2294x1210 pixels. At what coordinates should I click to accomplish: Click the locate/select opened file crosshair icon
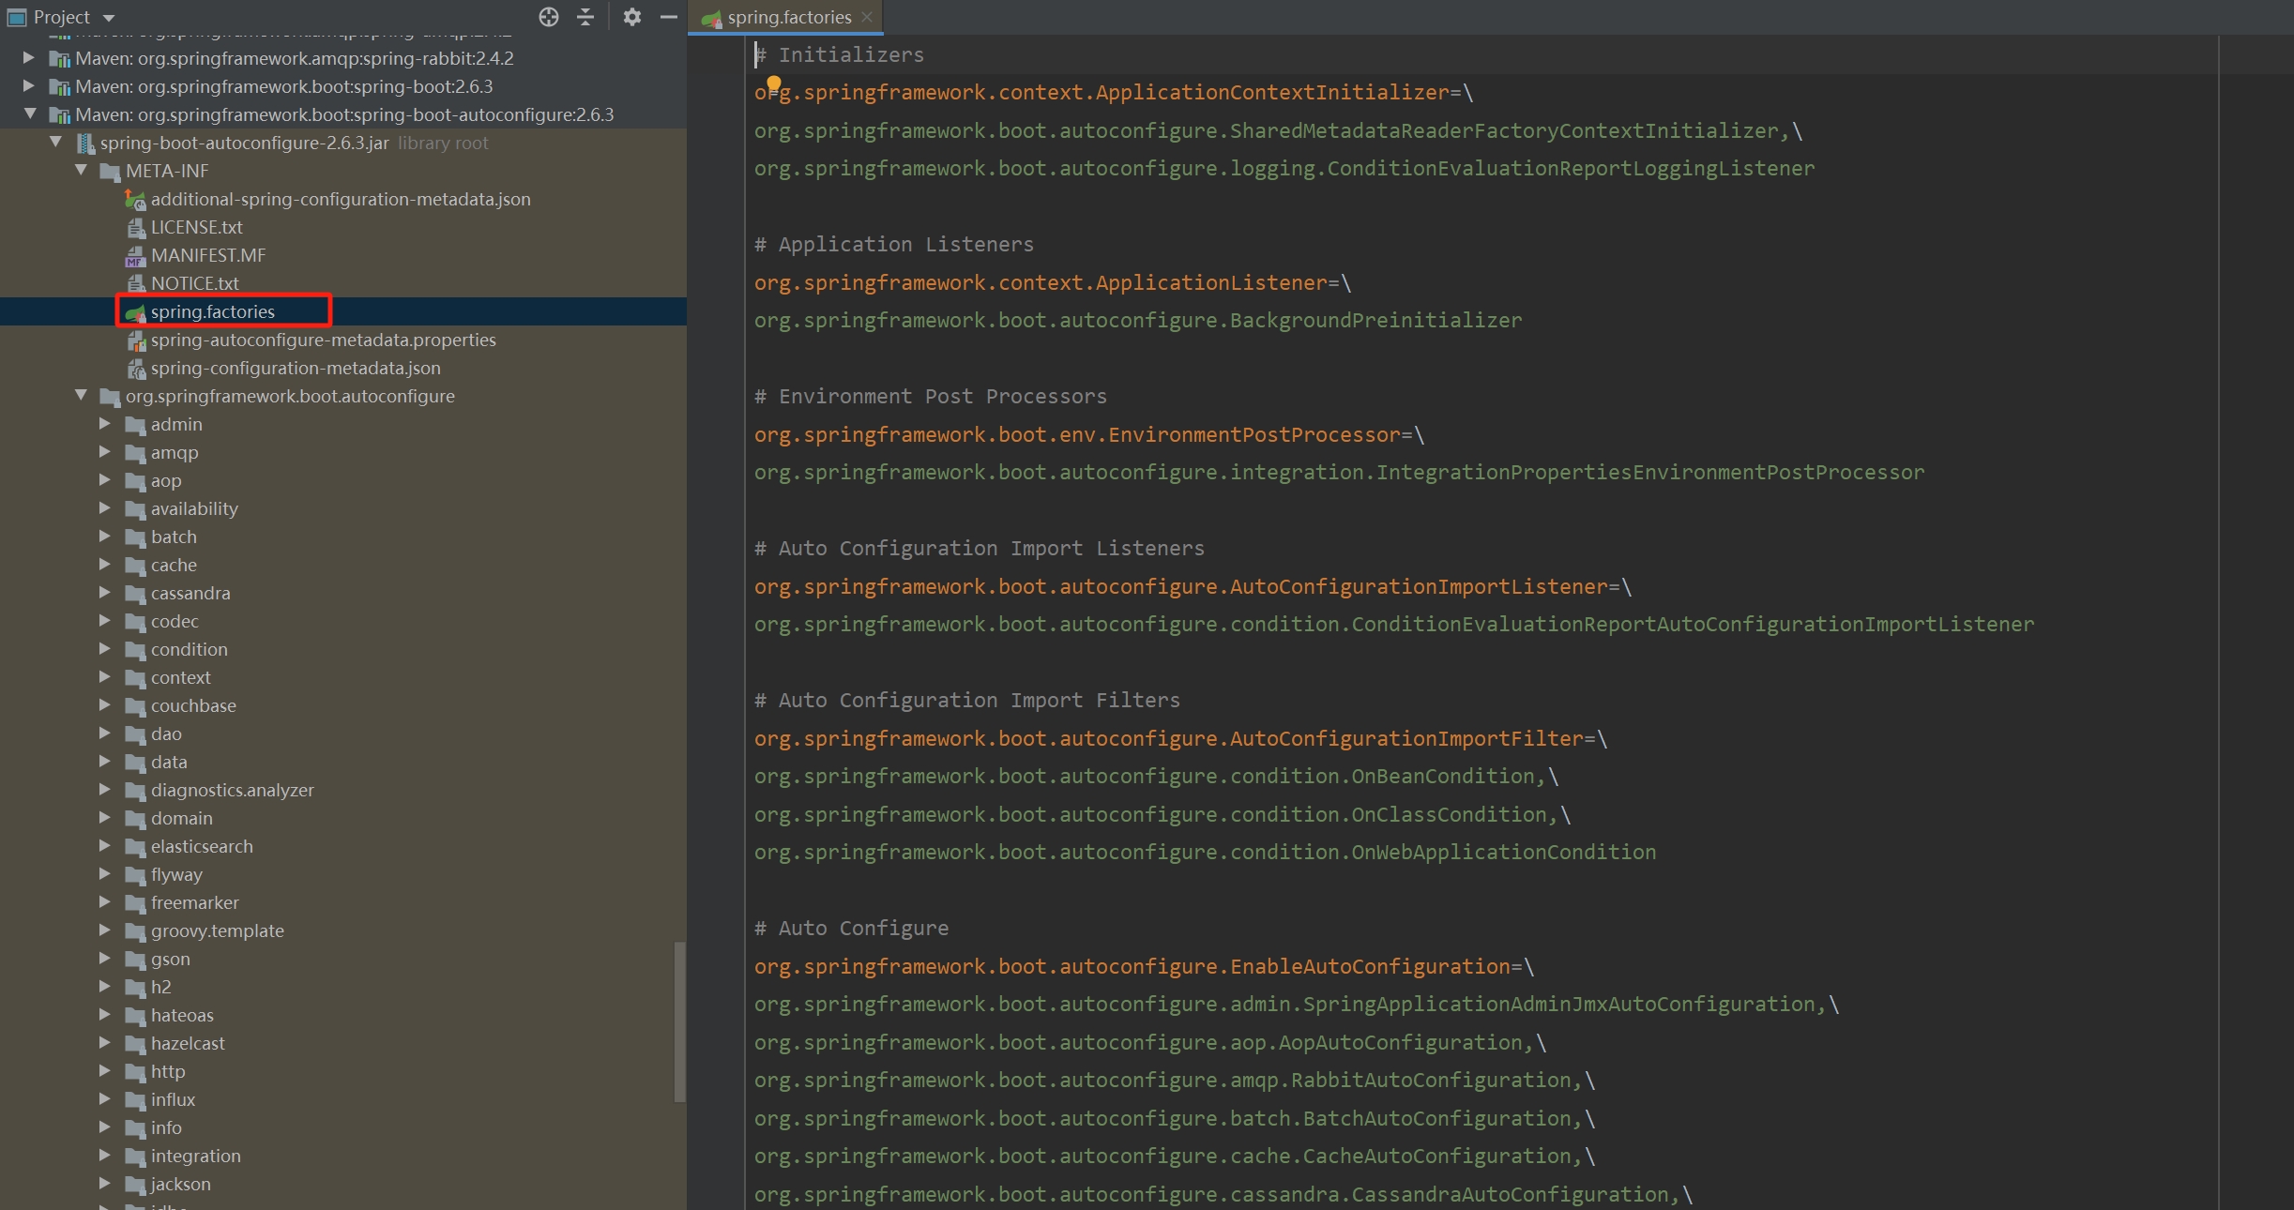(549, 17)
